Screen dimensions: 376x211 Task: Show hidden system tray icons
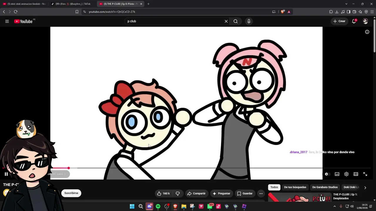point(334,206)
